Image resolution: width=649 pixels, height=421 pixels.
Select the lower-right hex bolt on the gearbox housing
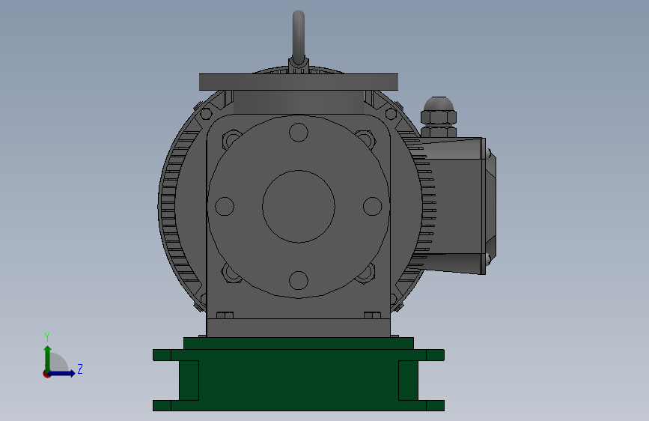tap(366, 273)
